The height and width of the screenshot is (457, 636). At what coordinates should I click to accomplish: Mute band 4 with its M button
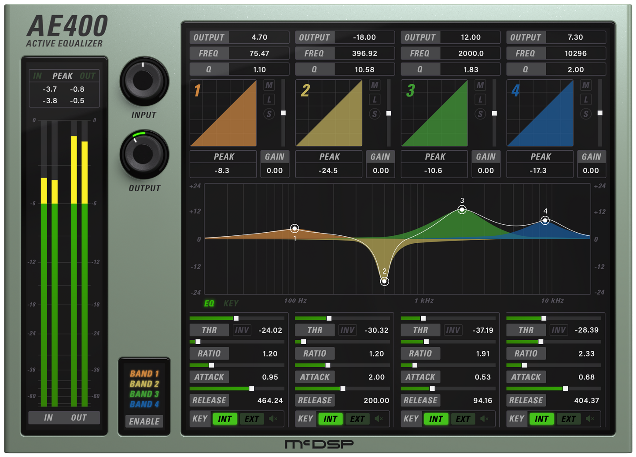point(586,85)
